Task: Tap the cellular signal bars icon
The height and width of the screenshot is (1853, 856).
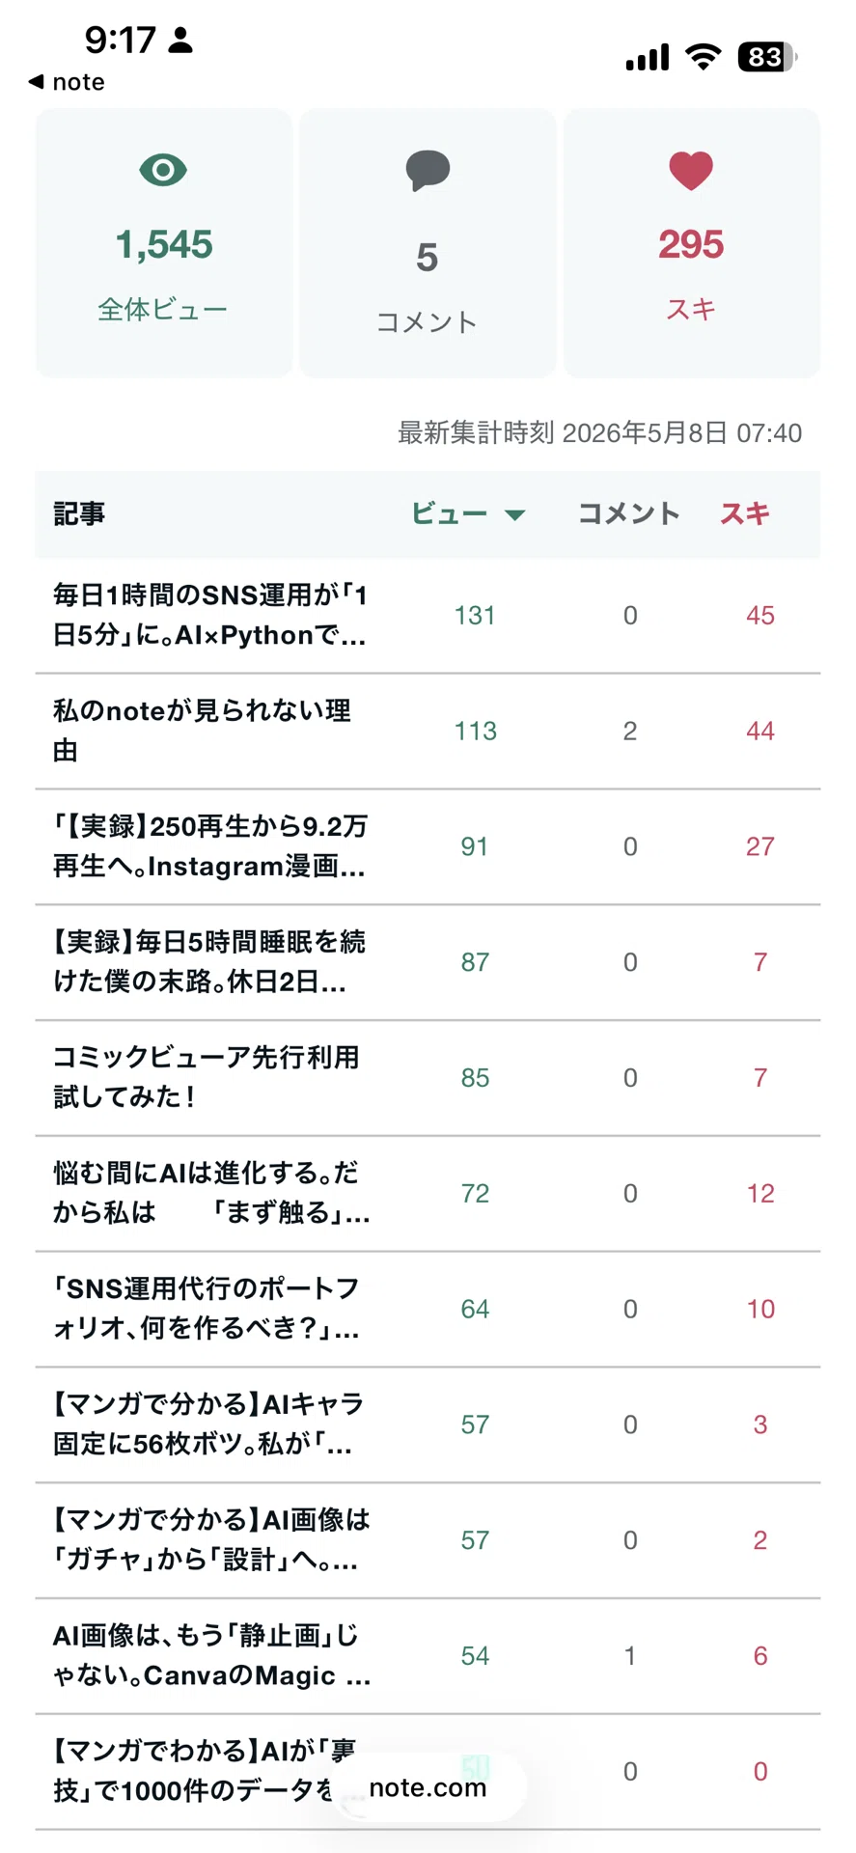Action: pyautogui.click(x=648, y=57)
